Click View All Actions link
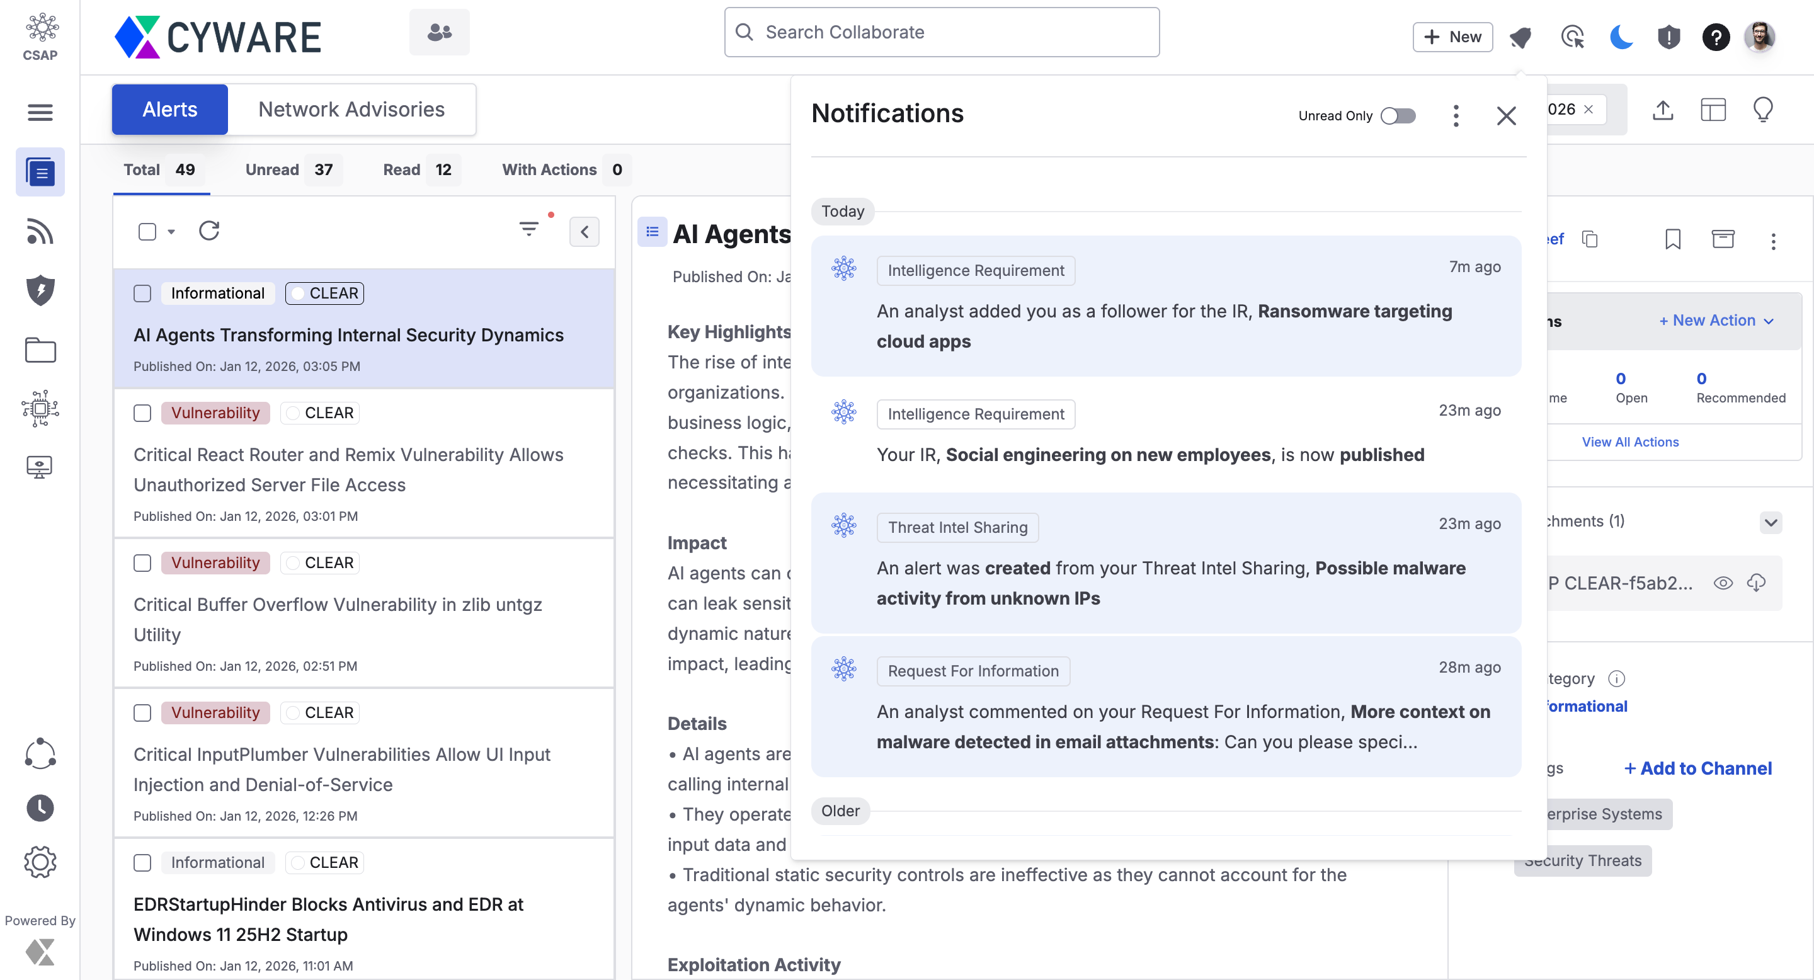Image resolution: width=1814 pixels, height=980 pixels. [x=1629, y=442]
